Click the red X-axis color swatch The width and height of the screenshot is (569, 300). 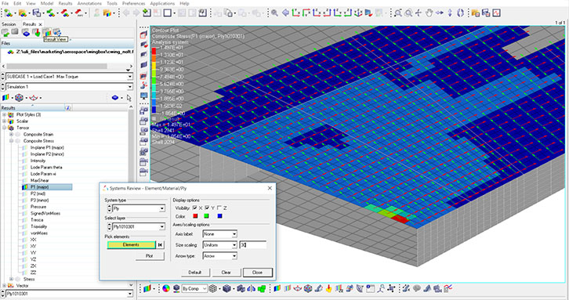coord(195,216)
